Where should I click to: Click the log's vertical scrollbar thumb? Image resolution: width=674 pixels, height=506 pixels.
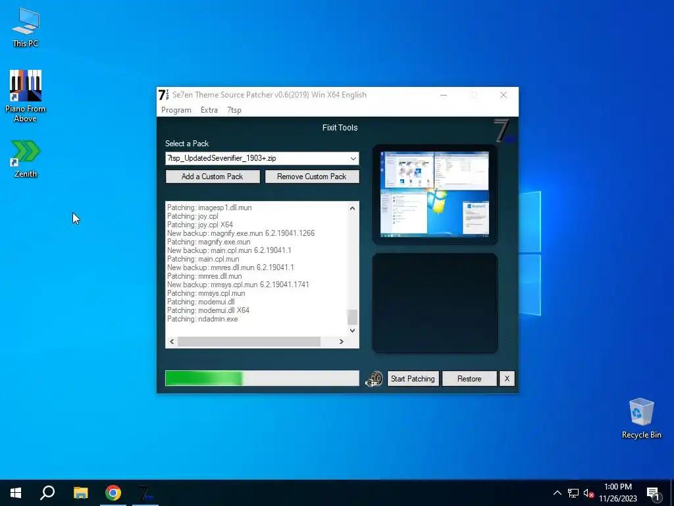(353, 317)
